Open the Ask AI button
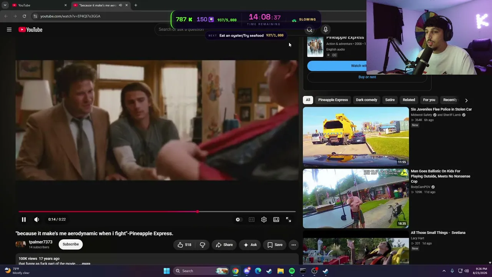Viewport: 492px width, 277px height. 250,245
